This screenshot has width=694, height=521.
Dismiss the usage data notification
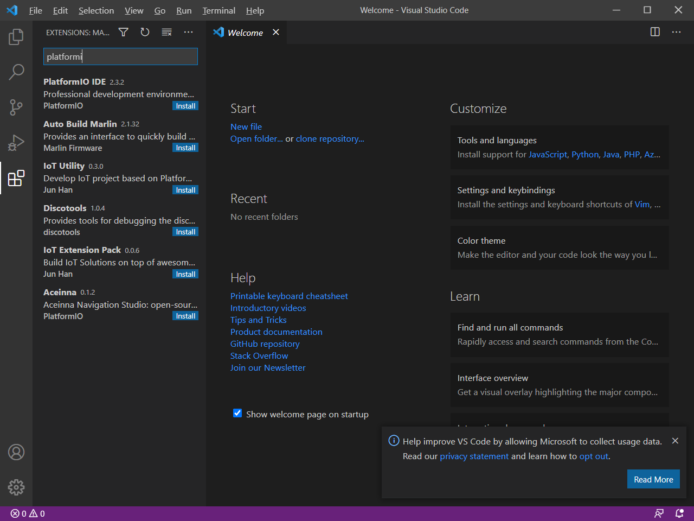click(x=675, y=441)
